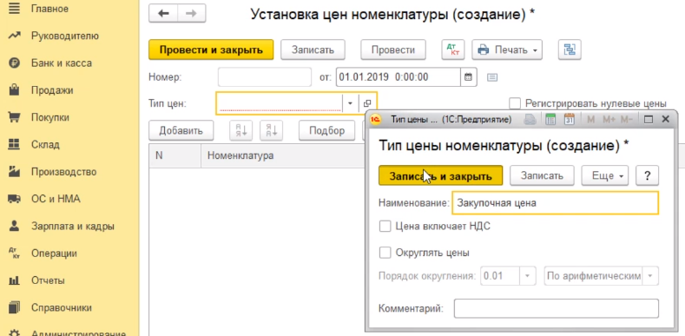The width and height of the screenshot is (685, 336).
Task: Open the calculator icon in dialog title bar
Action: click(x=550, y=119)
